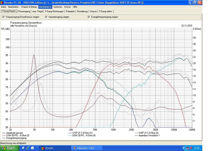
Task: Open the max. Pegel tab
Action: (38, 12)
